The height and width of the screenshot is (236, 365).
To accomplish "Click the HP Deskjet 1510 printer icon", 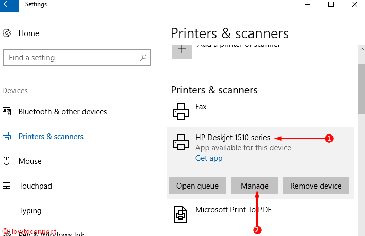I will click(x=181, y=142).
